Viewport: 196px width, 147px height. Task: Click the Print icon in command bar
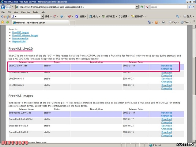click(163, 22)
